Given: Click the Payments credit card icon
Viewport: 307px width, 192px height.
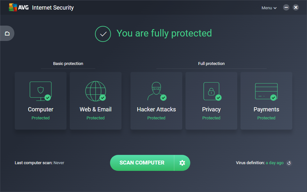Looking at the screenshot, I should [x=266, y=91].
